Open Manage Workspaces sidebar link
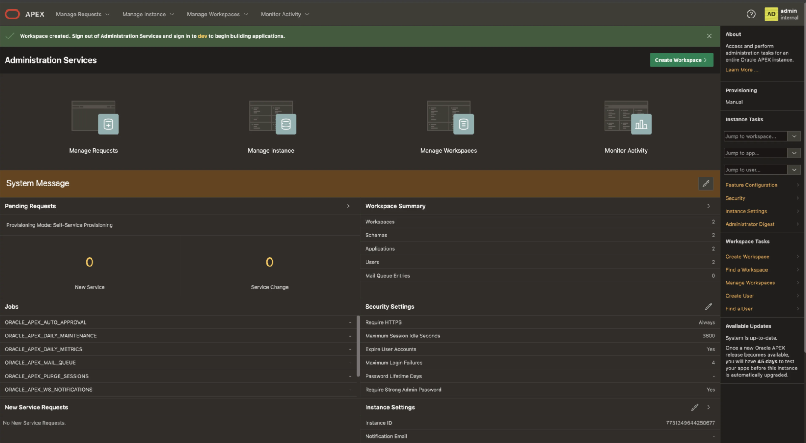Viewport: 806px width, 443px height. [x=750, y=283]
